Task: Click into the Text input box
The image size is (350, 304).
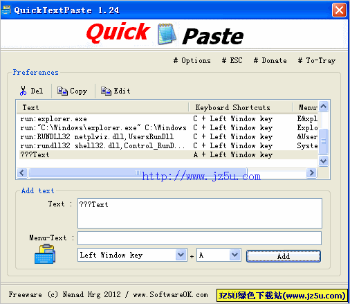Action: point(200,213)
